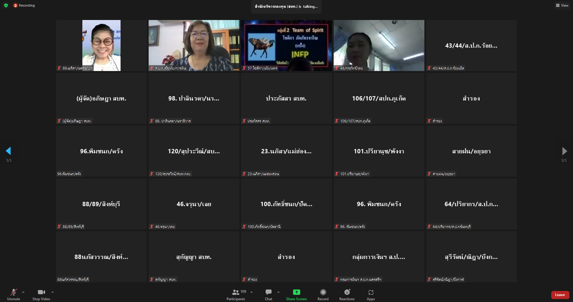Click the green encryption shield icon

click(6, 5)
